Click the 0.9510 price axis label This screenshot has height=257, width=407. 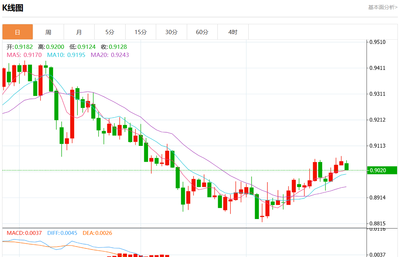coord(377,42)
